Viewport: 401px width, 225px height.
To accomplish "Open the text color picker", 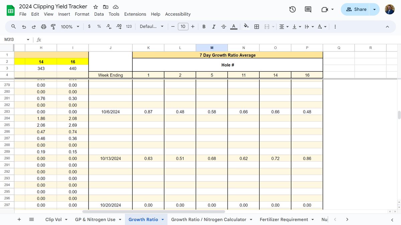I will (234, 26).
